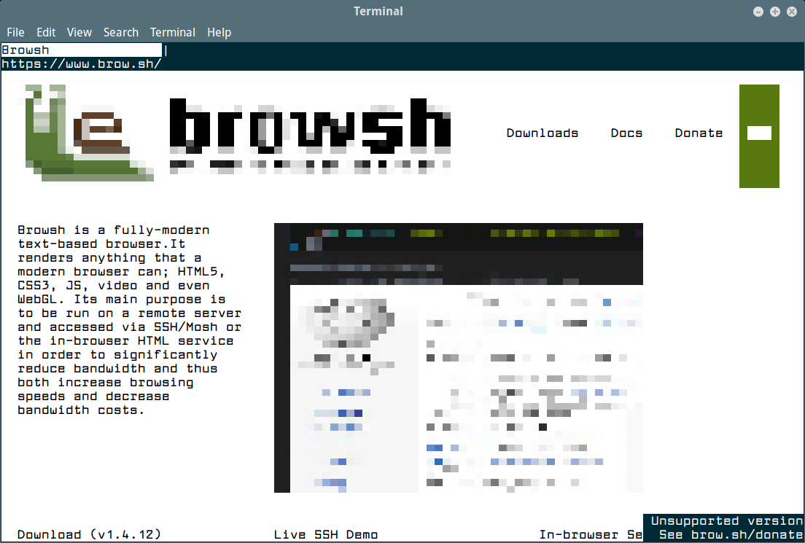Minimize the Terminal window
Viewport: 805px width, 543px height.
coord(758,11)
